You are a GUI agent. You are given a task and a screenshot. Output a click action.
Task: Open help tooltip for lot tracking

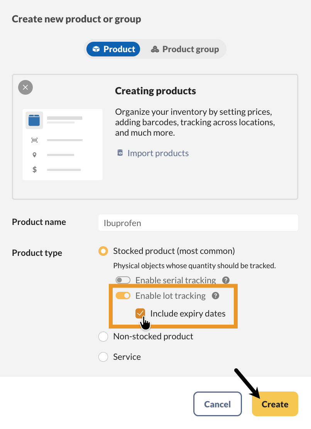(216, 296)
